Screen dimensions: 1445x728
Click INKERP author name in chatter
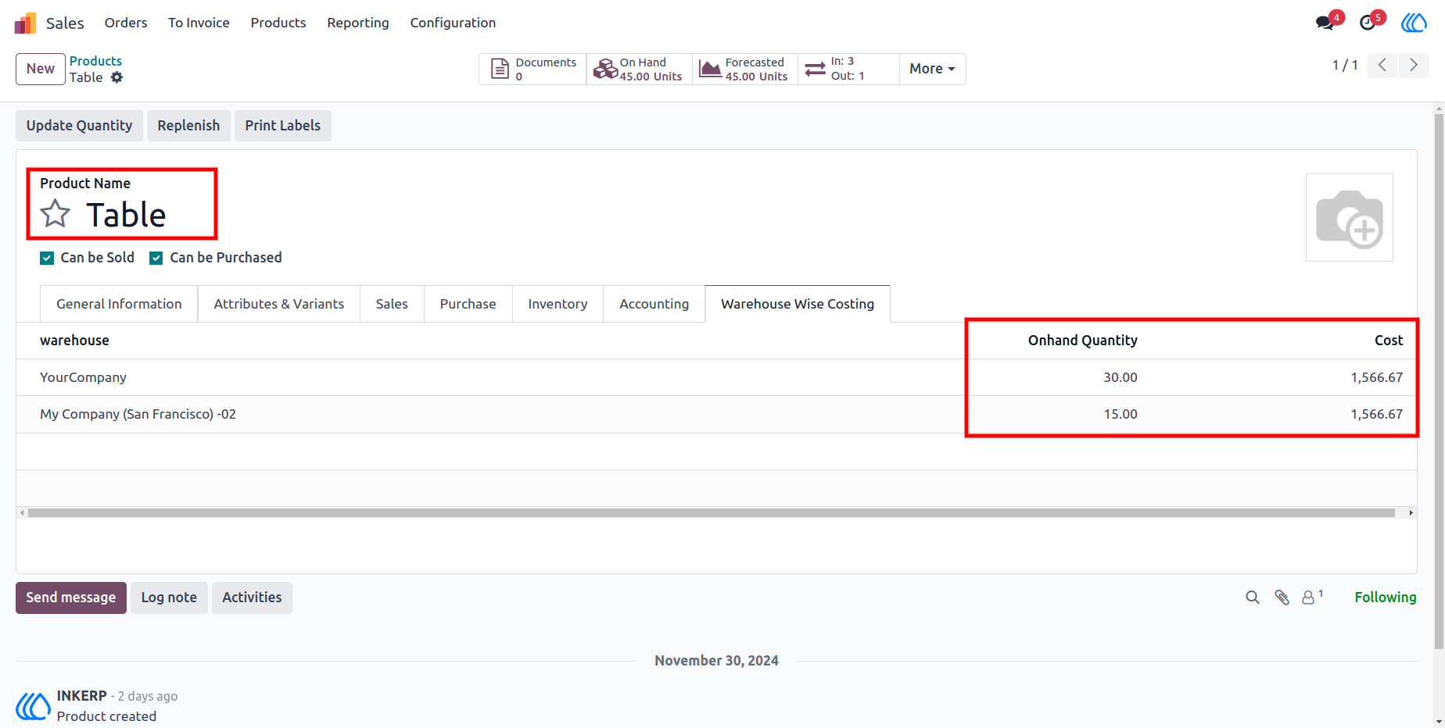click(x=81, y=695)
